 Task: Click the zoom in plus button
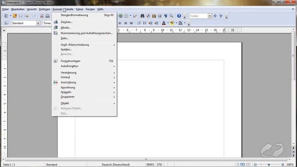pyautogui.click(x=283, y=165)
